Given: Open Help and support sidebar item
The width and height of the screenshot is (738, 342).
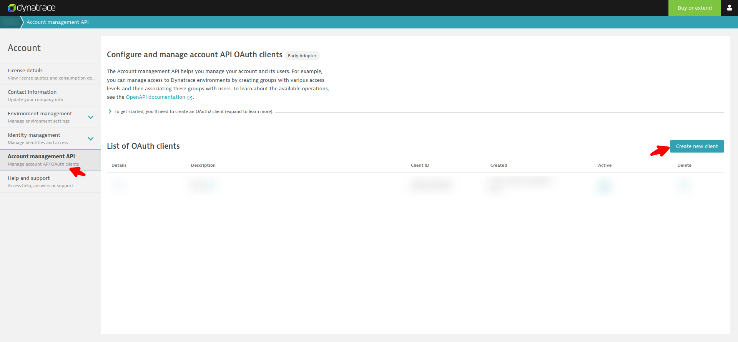Looking at the screenshot, I should click(x=50, y=182).
